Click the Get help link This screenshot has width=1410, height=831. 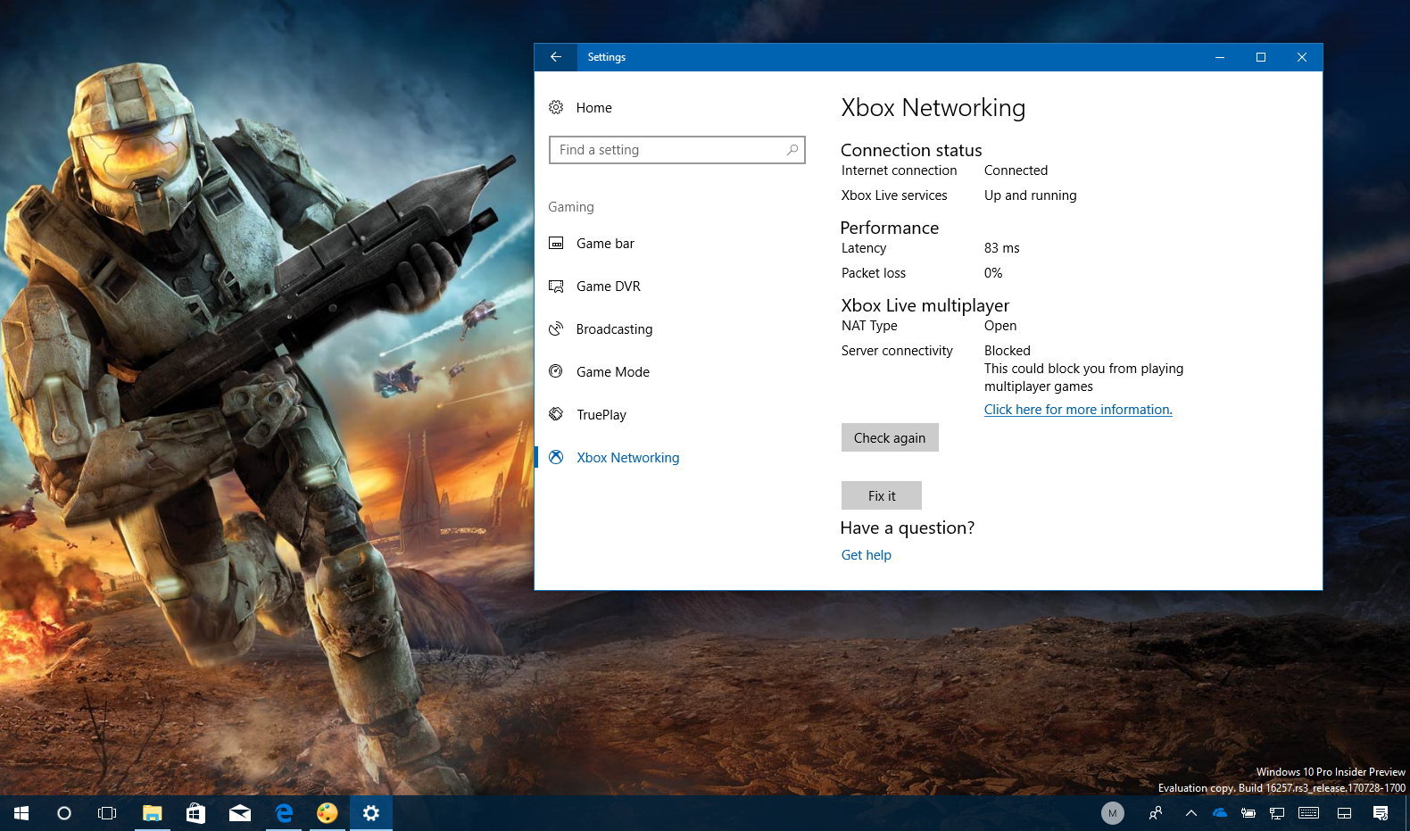867,555
